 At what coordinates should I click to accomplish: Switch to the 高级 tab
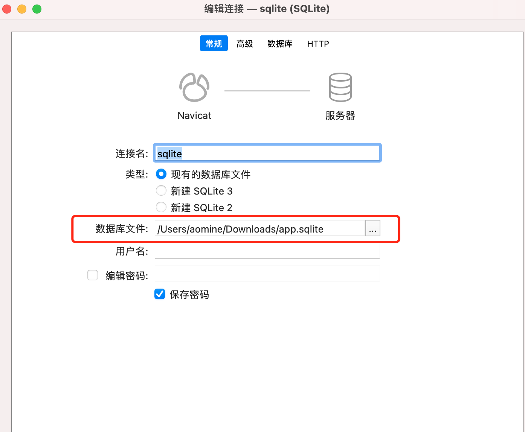(244, 44)
